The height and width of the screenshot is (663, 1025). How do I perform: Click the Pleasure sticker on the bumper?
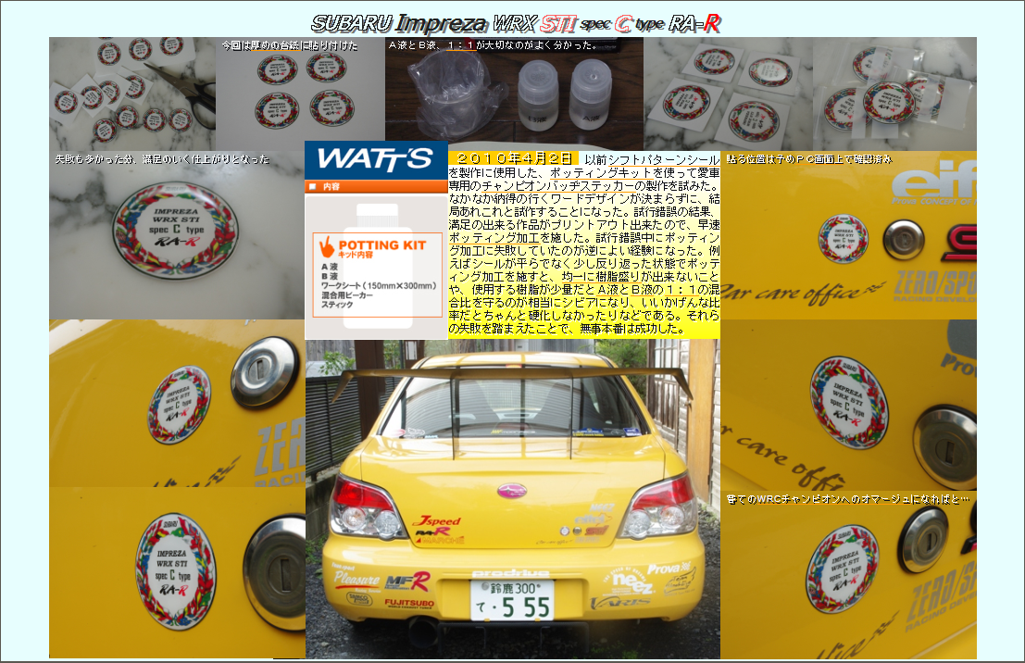(356, 581)
